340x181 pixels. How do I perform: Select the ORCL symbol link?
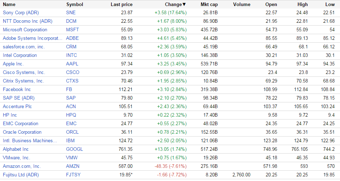point(72,132)
